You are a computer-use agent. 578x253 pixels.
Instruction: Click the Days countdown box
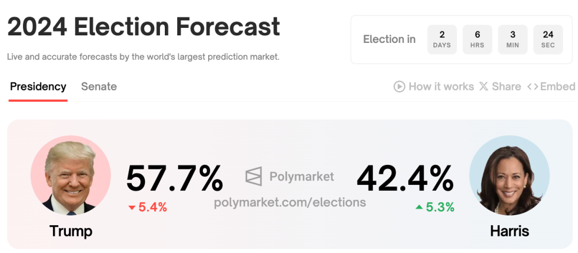tap(442, 39)
